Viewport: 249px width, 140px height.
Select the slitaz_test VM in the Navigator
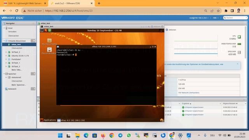tap(16, 44)
